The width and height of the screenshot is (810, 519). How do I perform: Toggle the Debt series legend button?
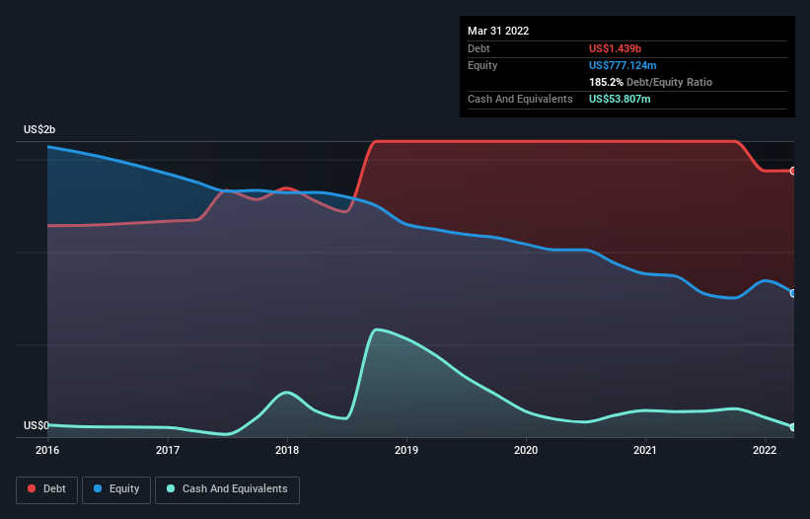[46, 489]
